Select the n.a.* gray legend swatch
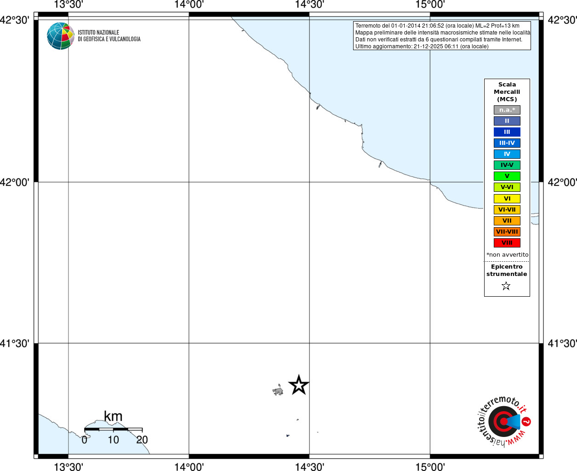This screenshot has width=577, height=471. click(507, 110)
